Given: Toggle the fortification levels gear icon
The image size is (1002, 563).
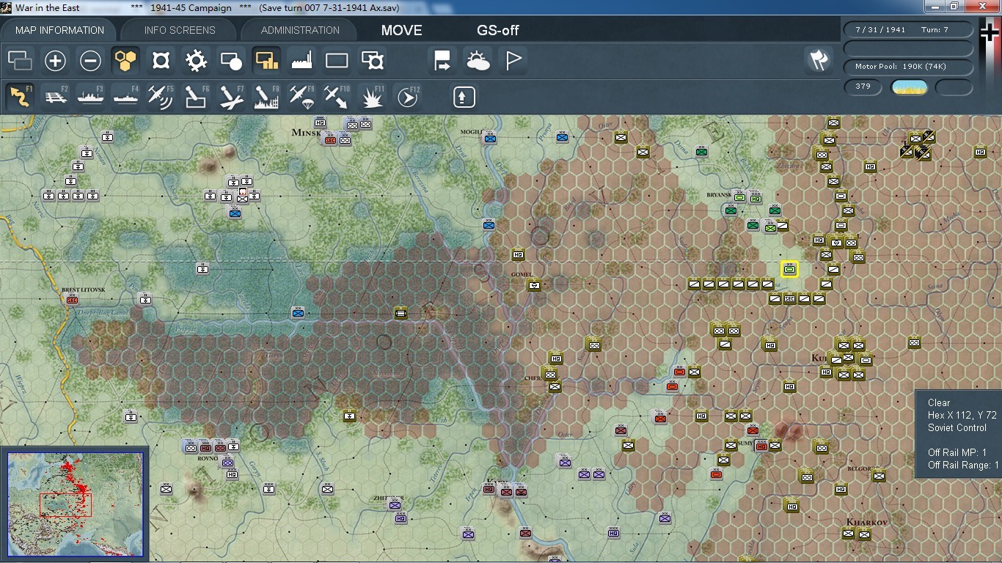Looking at the screenshot, I should click(196, 61).
